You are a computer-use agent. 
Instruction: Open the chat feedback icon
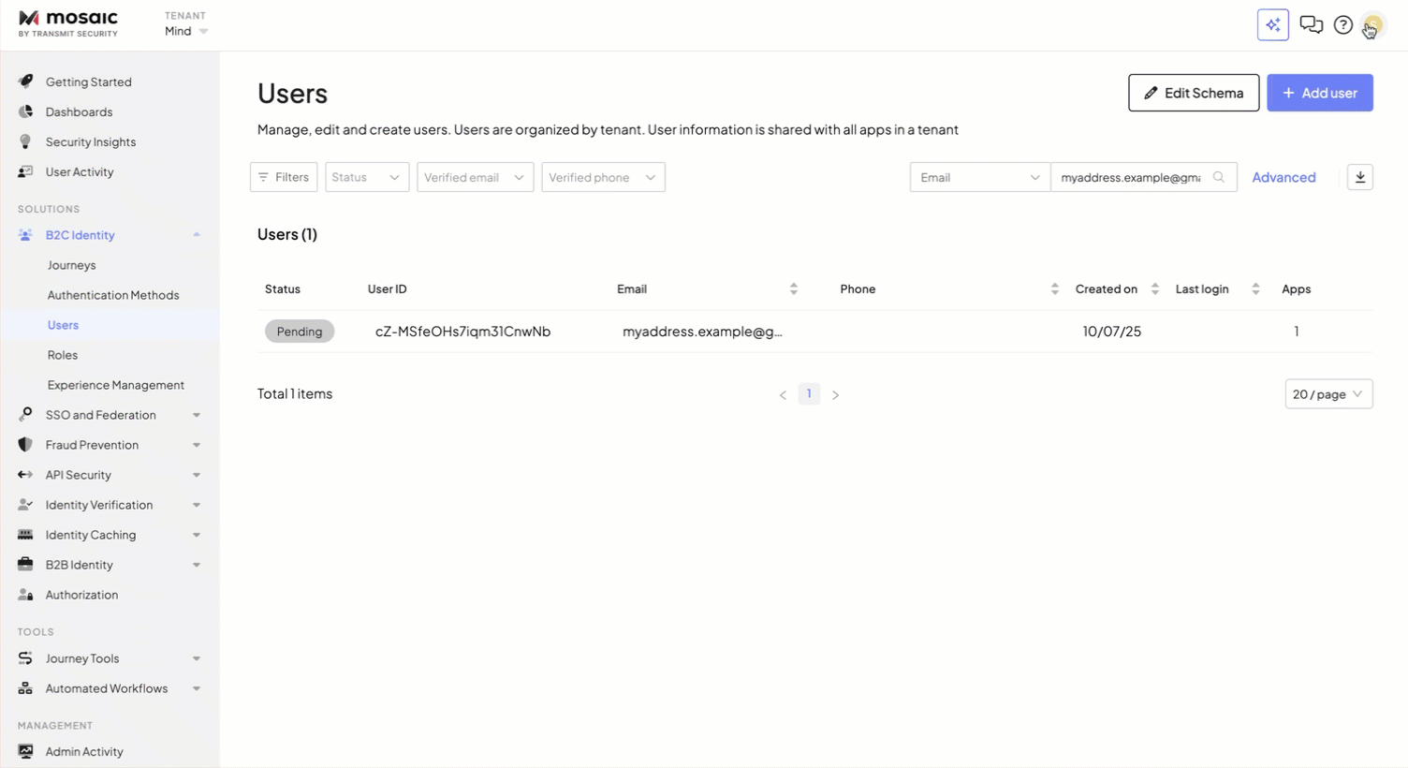tap(1311, 25)
